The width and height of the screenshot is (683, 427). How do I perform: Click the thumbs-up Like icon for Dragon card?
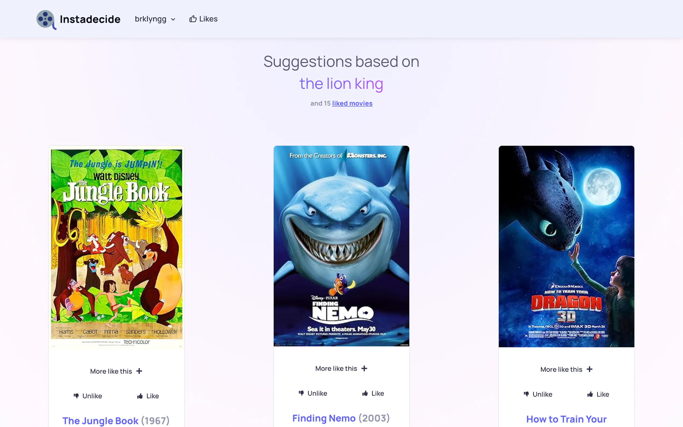click(x=590, y=394)
